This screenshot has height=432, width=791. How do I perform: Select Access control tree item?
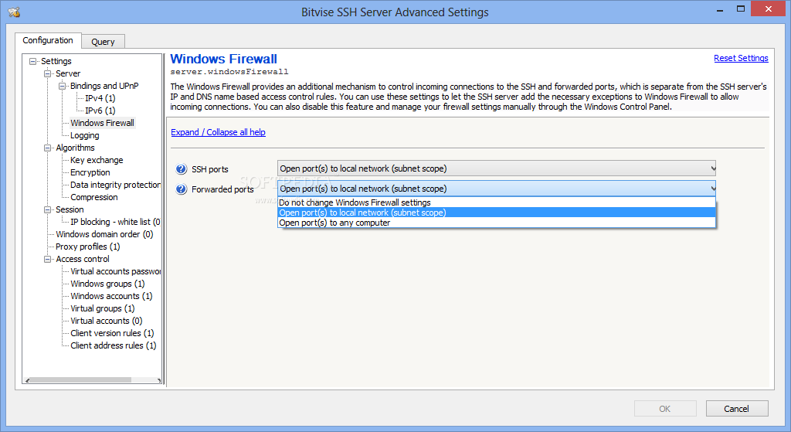82,259
